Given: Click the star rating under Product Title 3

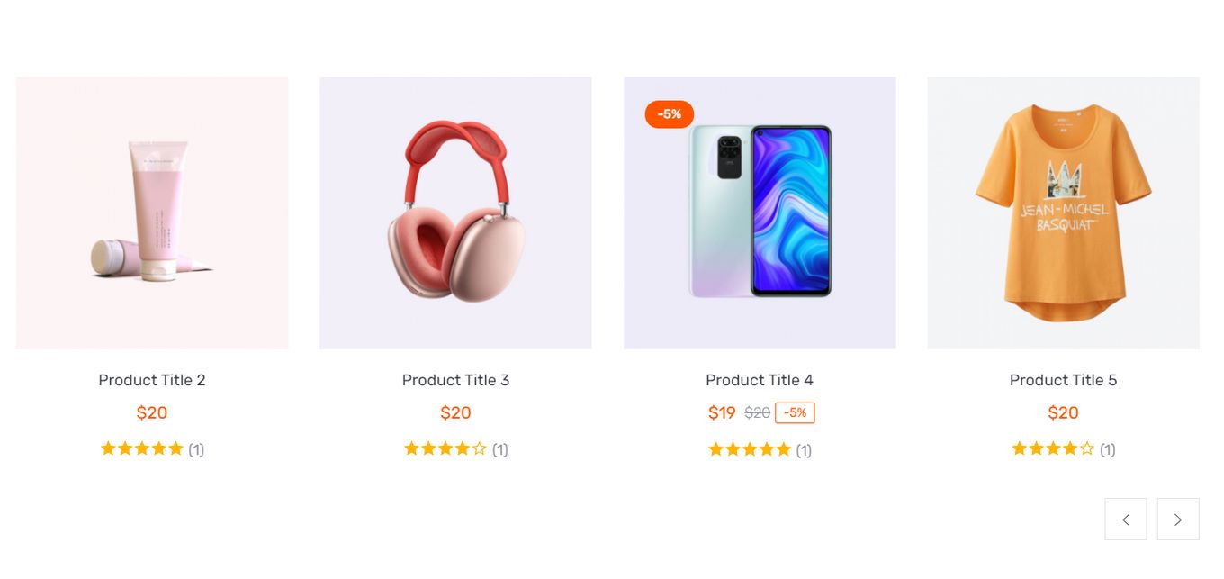Looking at the screenshot, I should pyautogui.click(x=445, y=448).
